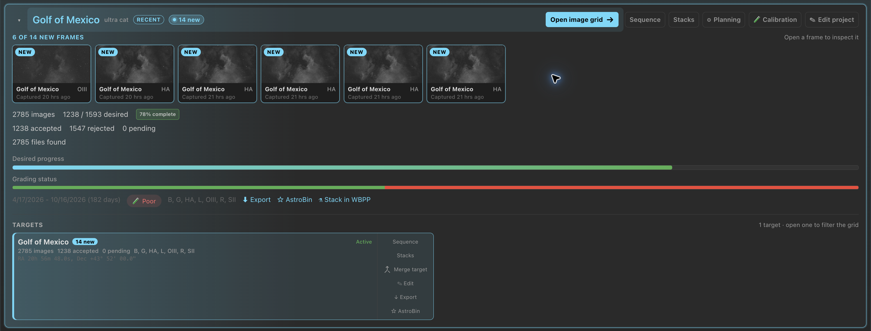This screenshot has height=331, width=871.
Task: Click AstroBin in the target card menu
Action: pos(405,311)
